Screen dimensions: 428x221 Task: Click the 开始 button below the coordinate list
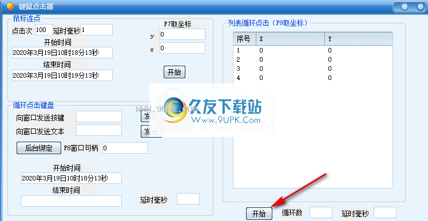point(259,214)
